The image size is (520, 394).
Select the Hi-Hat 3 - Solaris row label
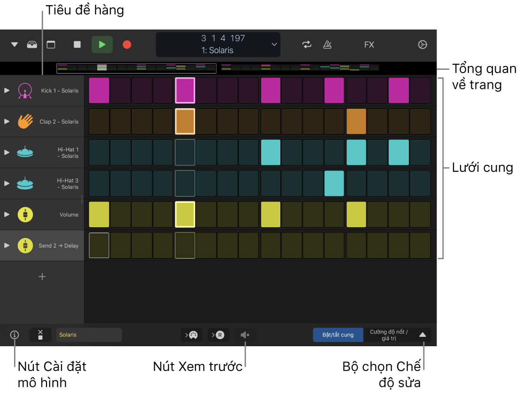[68, 184]
